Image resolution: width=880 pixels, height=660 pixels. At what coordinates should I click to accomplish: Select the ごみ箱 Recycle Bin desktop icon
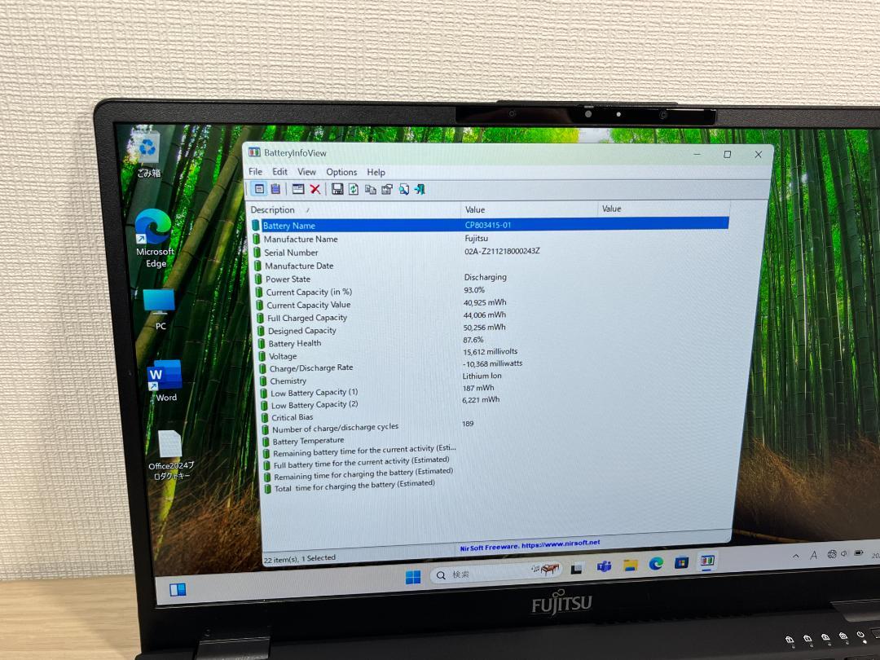coord(147,155)
